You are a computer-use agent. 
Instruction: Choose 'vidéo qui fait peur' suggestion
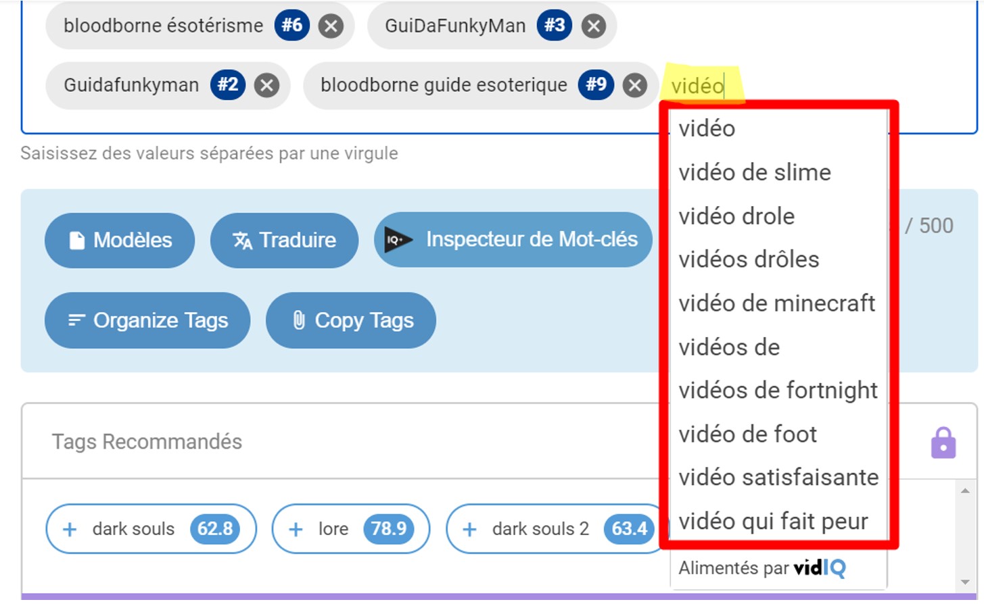pos(778,522)
